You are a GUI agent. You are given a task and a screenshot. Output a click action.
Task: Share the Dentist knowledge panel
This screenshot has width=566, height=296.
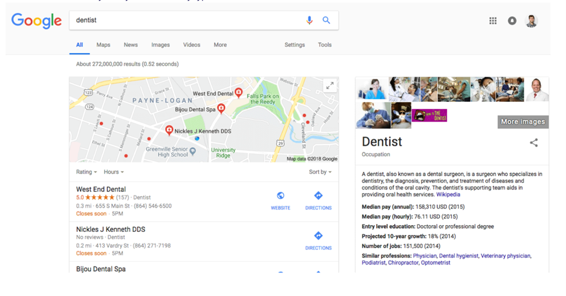pyautogui.click(x=534, y=143)
